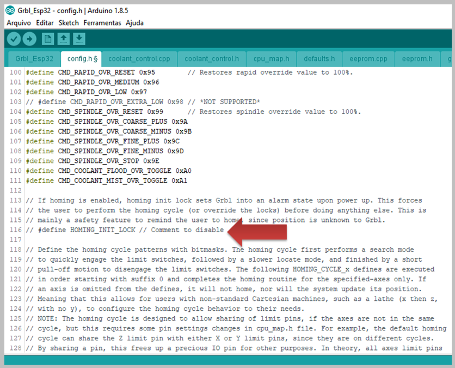Click CMD_SPINDLE_OVR_FINE_MINUS on line 108
Viewport: 455px width, 368px height.
110,152
